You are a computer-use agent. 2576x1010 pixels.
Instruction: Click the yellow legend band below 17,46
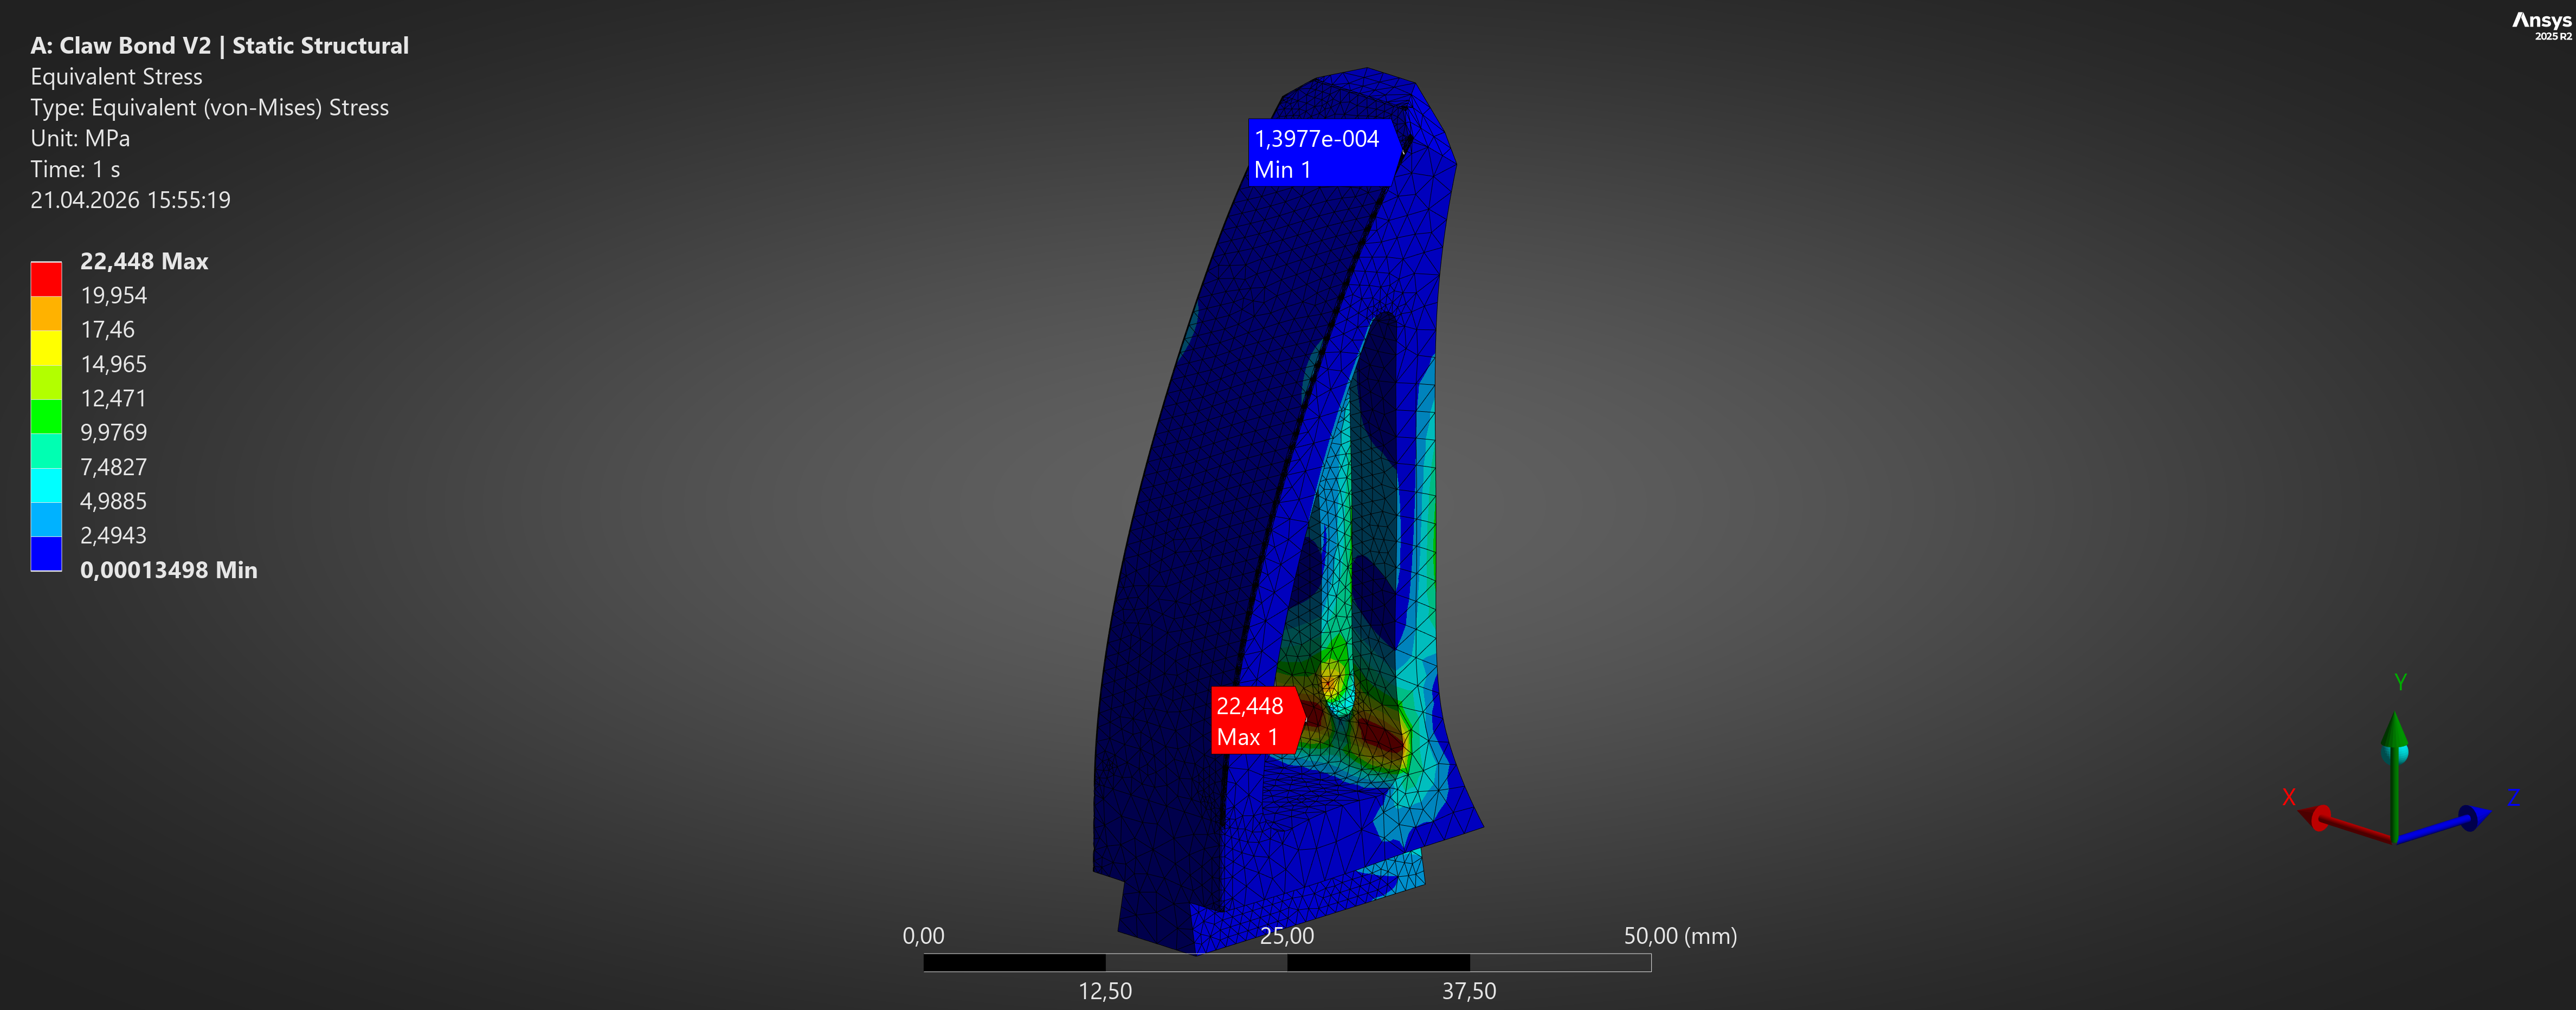click(46, 347)
